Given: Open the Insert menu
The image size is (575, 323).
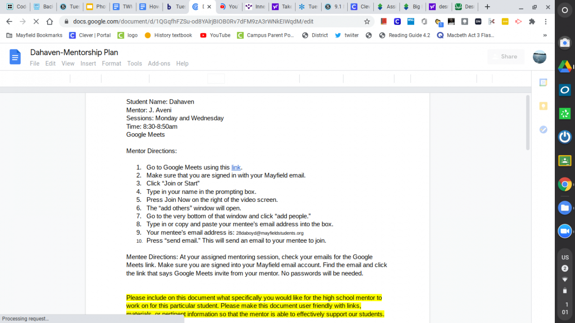Looking at the screenshot, I should 88,64.
